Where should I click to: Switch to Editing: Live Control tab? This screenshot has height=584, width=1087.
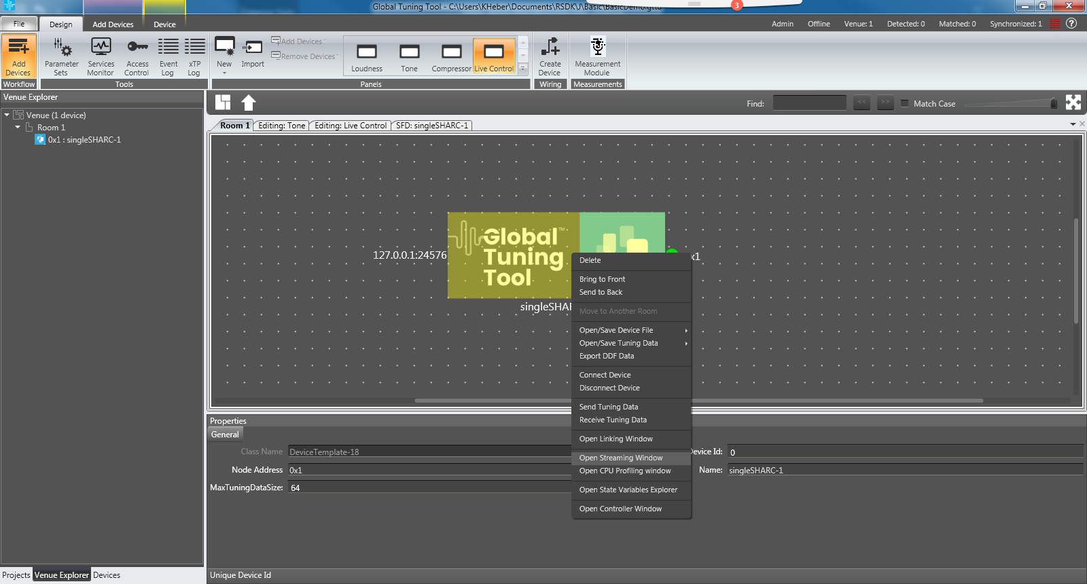(x=351, y=126)
